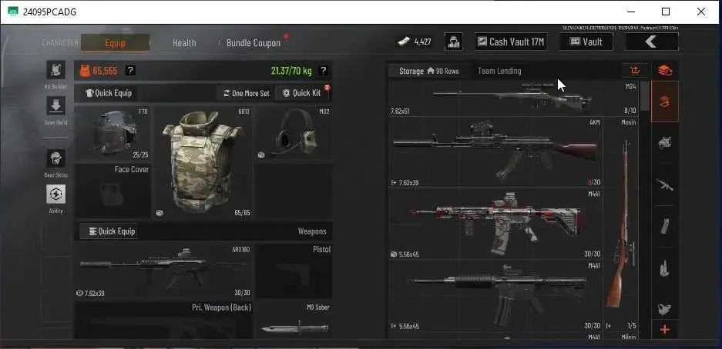
Task: Open Gear Skins from the sidebar
Action: (55, 158)
